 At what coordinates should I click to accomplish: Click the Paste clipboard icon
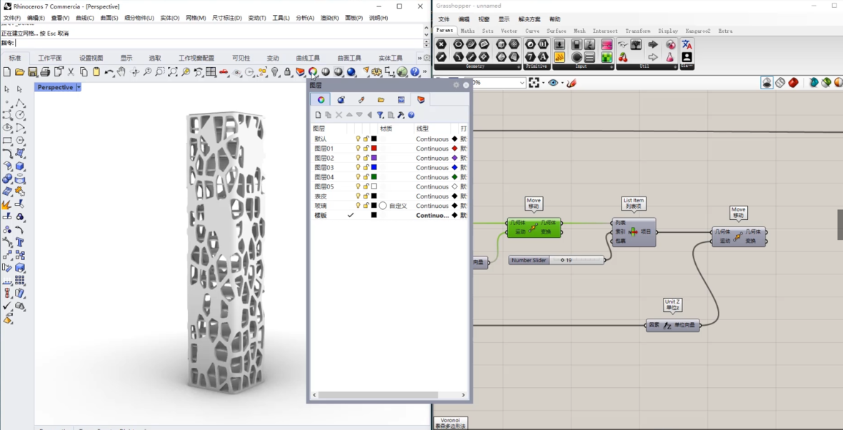tap(96, 71)
